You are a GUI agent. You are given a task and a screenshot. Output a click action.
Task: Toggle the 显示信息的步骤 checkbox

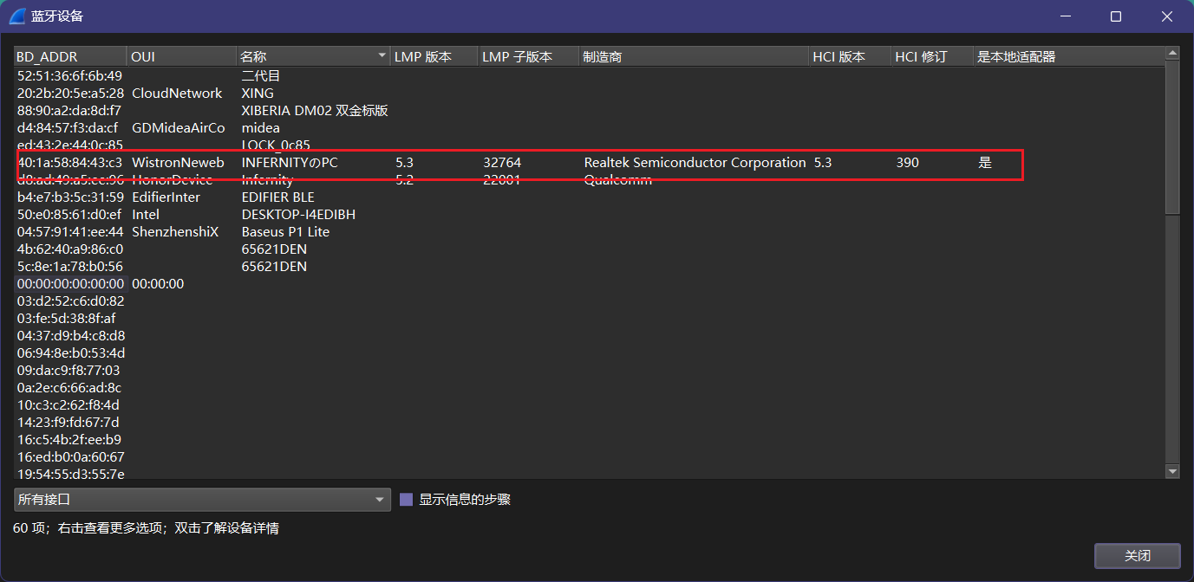click(406, 500)
